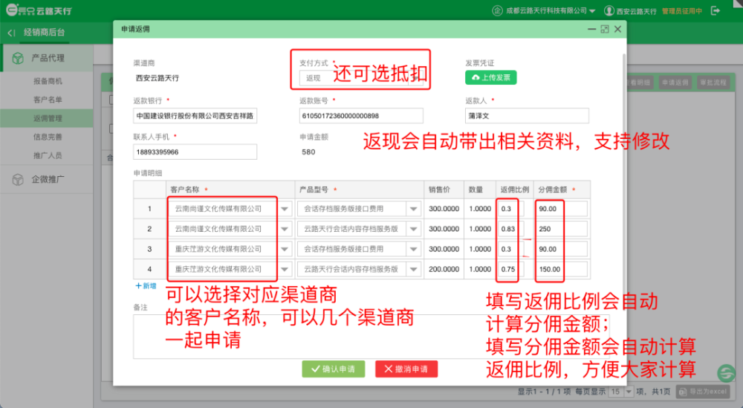Click the 分佣金额 field showing 150.00
This screenshot has width=743, height=408.
tap(562, 269)
